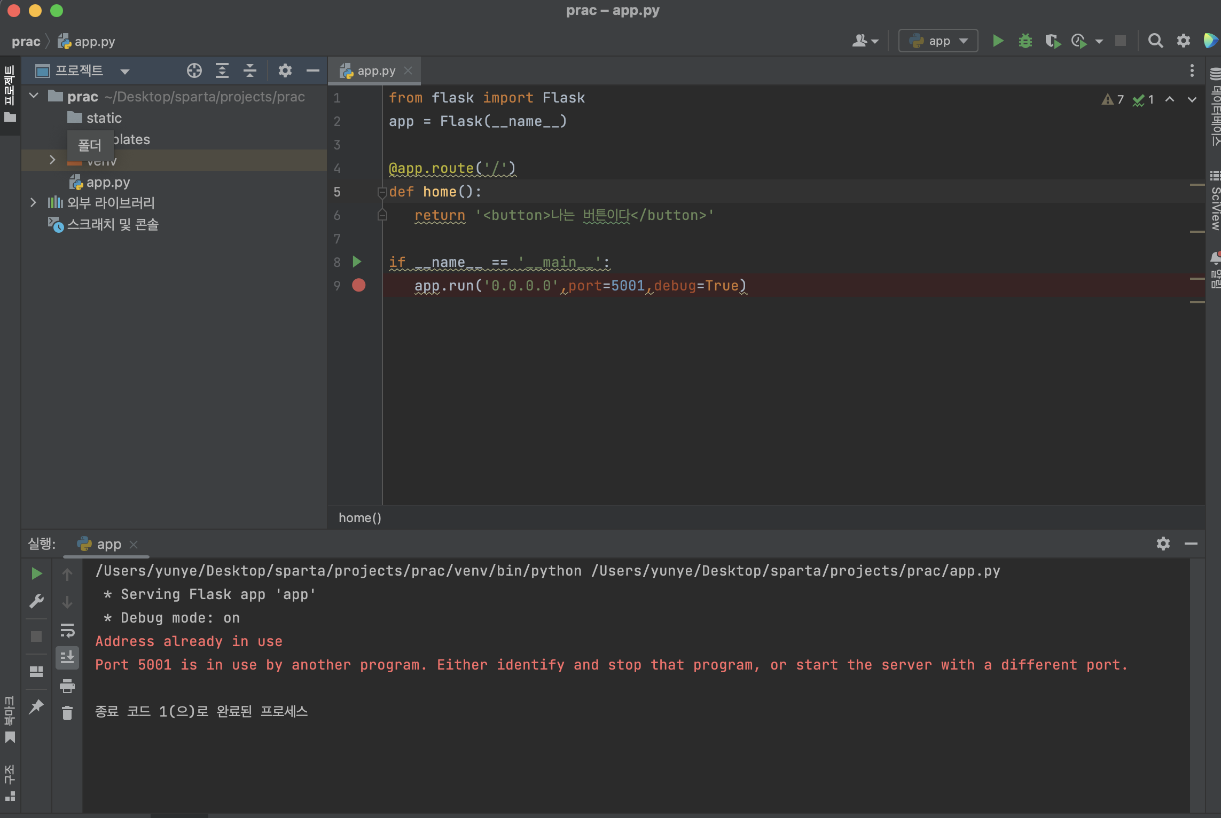The height and width of the screenshot is (818, 1221).
Task: Open run panel settings gear
Action: [x=1163, y=544]
